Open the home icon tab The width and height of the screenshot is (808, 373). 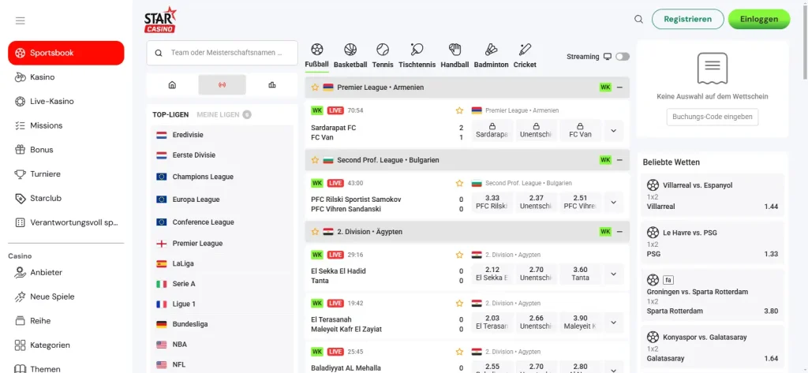tap(172, 85)
